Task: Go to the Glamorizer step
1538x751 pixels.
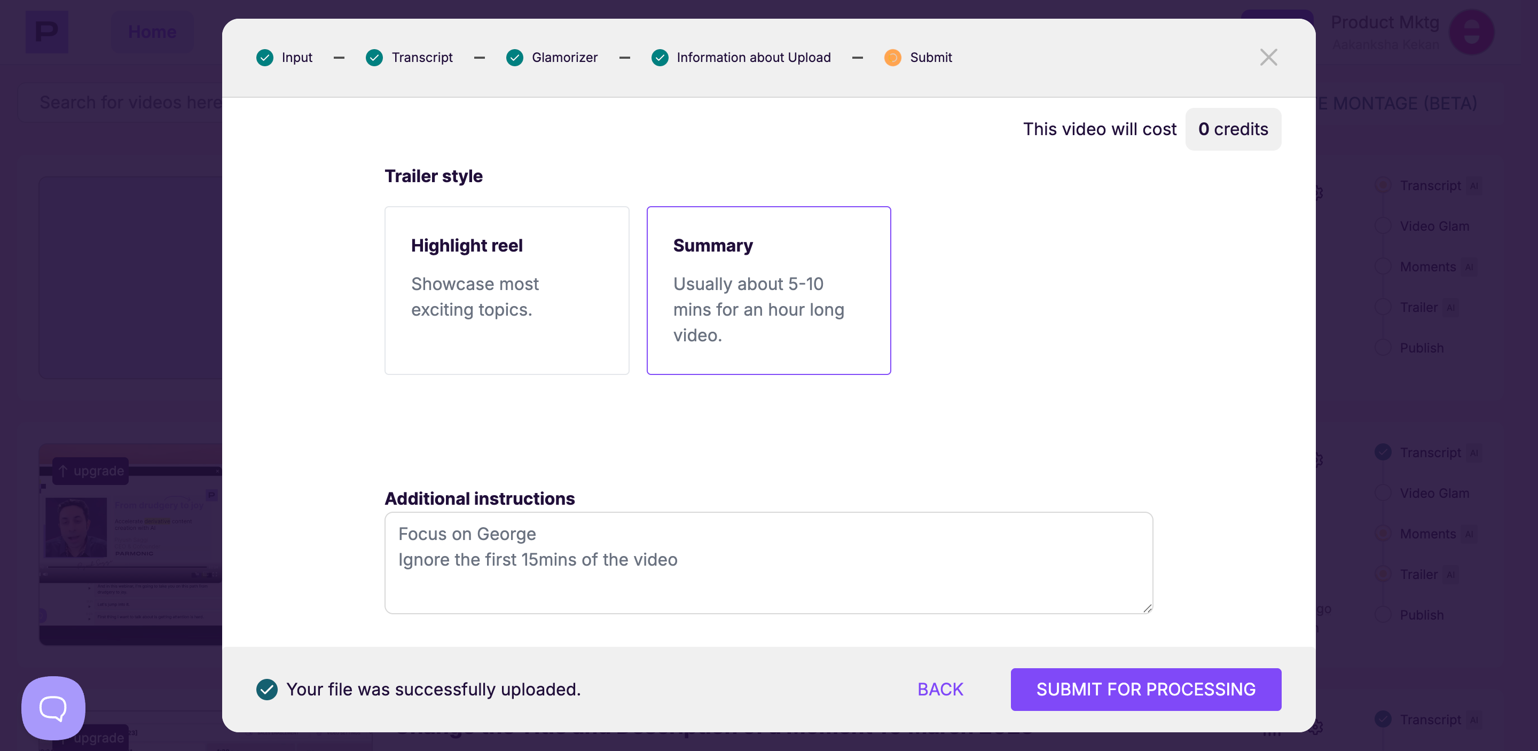Action: coord(564,57)
